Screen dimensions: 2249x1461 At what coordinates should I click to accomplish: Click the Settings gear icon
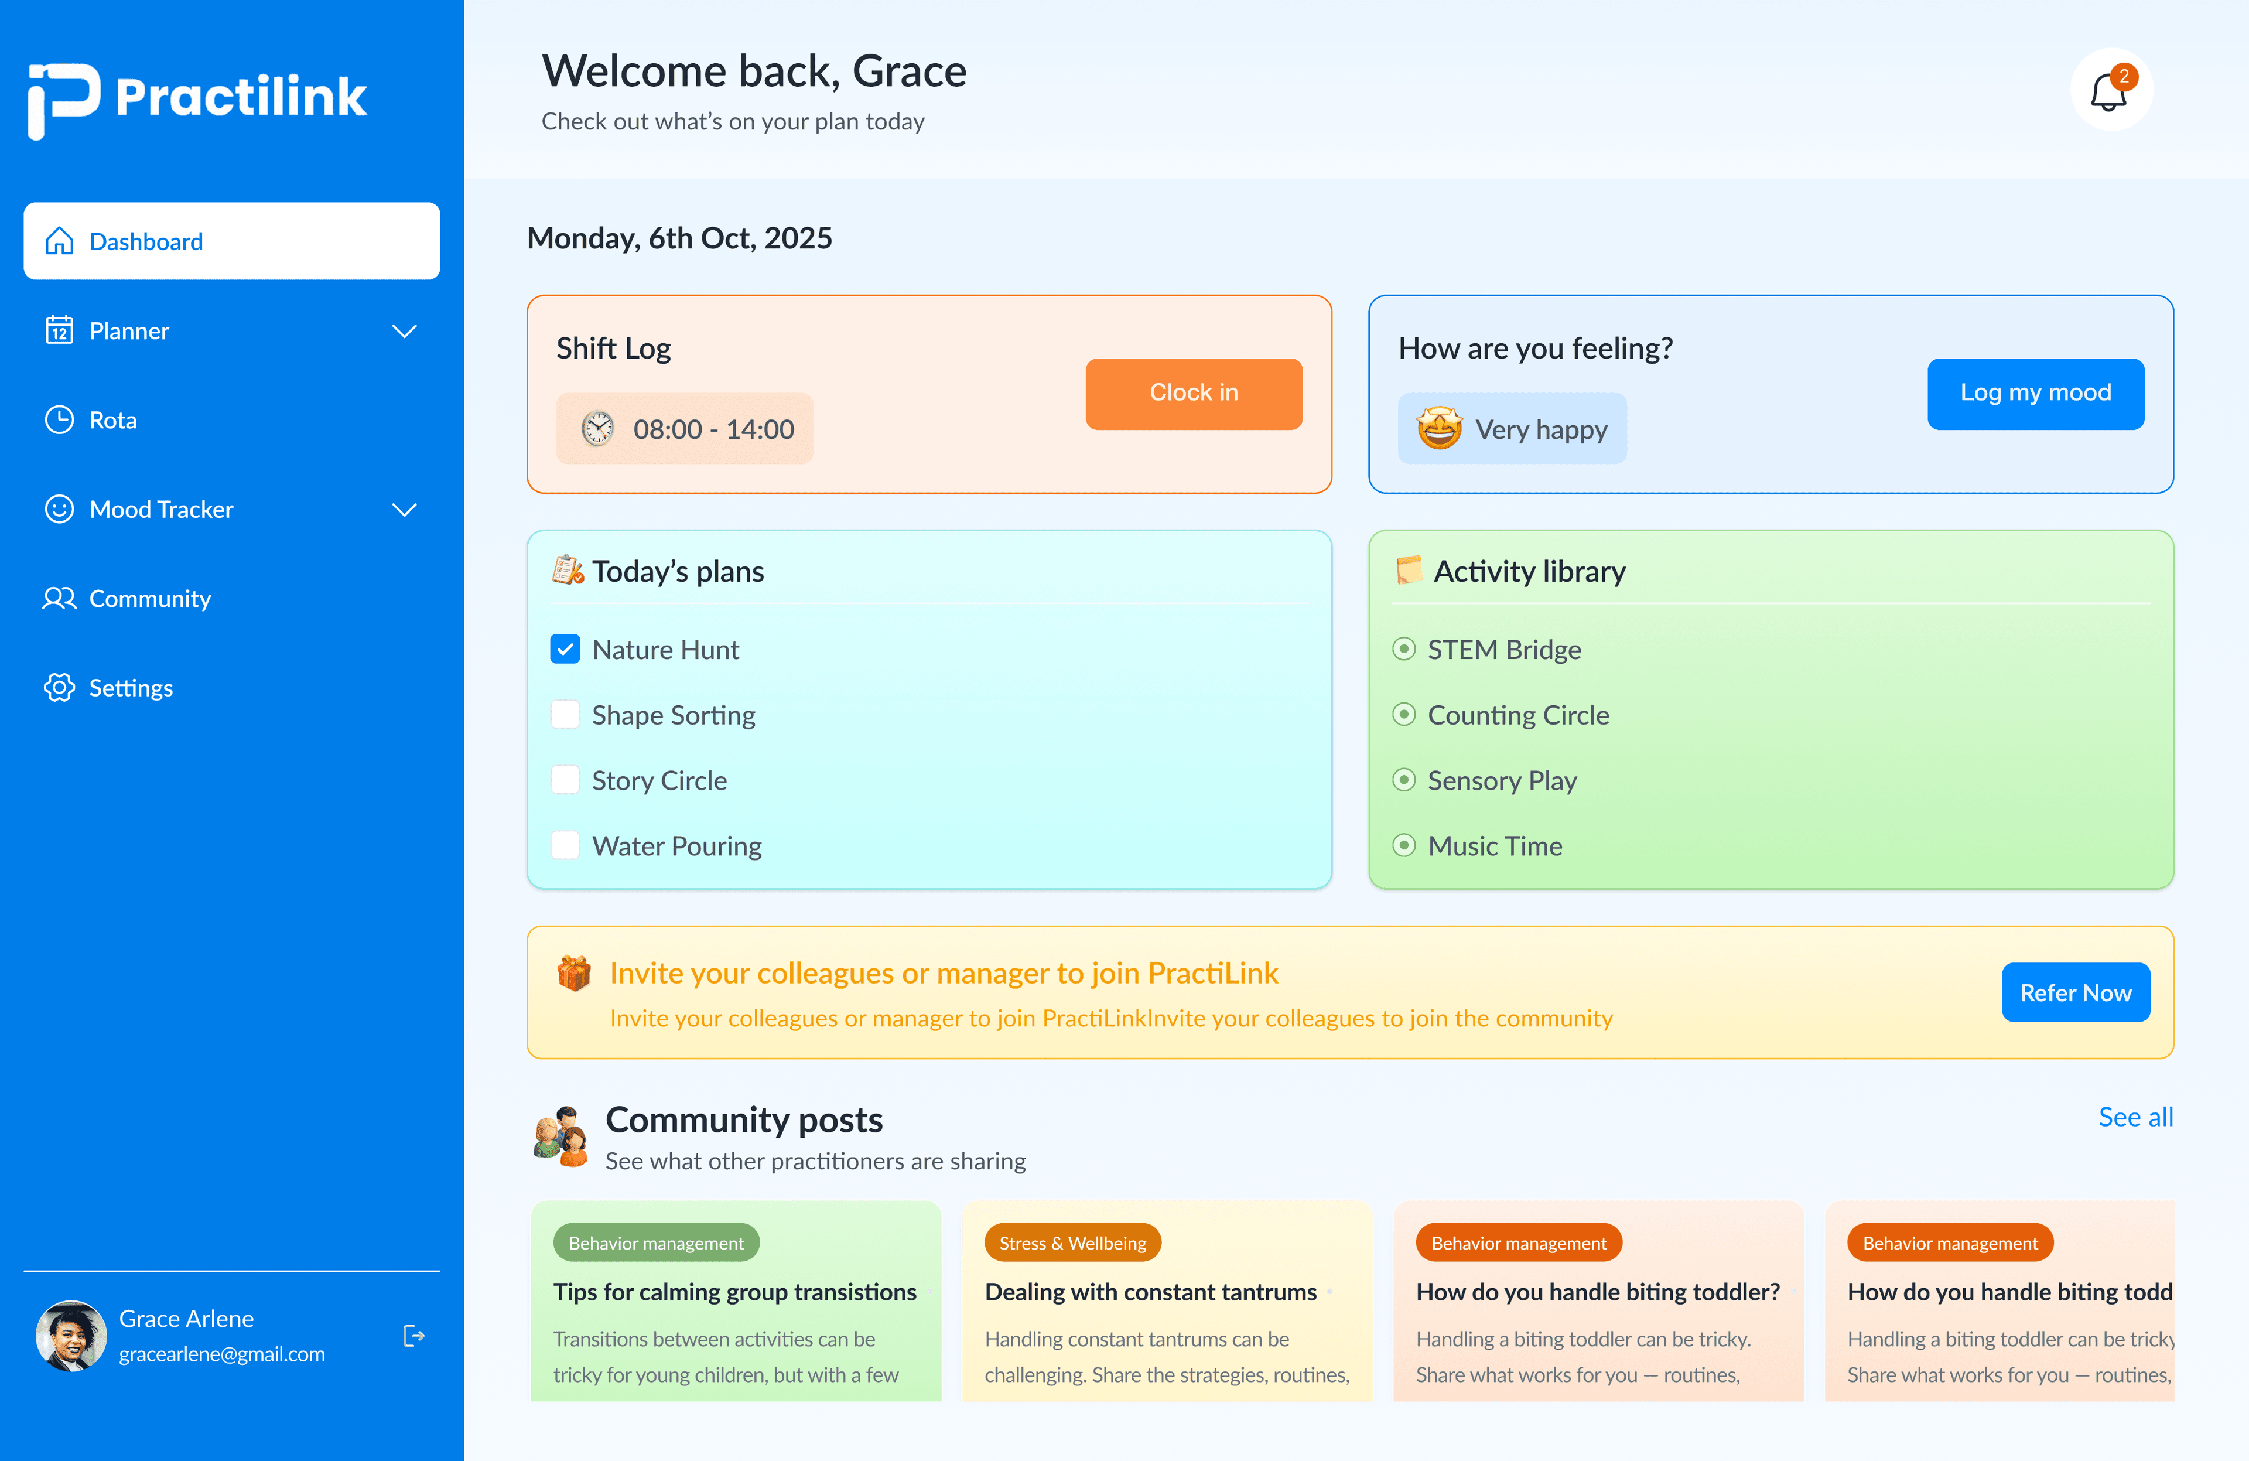tap(60, 687)
